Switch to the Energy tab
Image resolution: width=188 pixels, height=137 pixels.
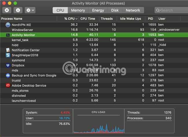pyautogui.click(x=98, y=10)
